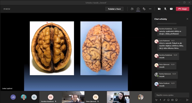Attach a file with the paperclip icon
The width and height of the screenshot is (192, 103).
point(164,100)
